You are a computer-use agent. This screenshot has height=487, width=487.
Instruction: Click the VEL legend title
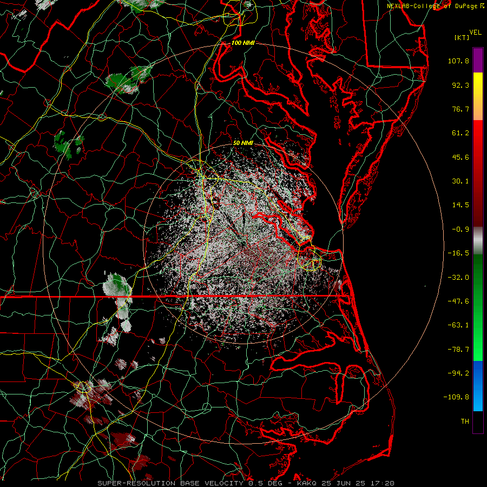475,32
